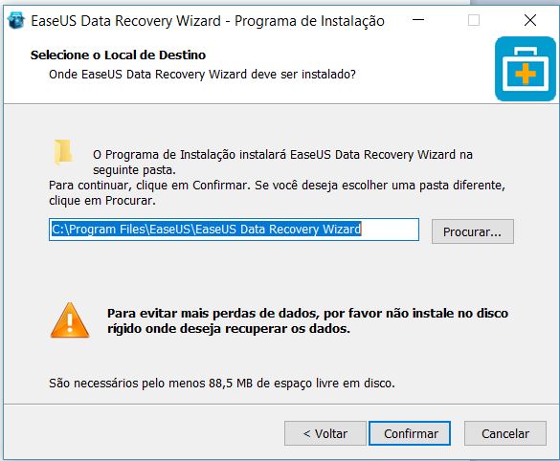The height and width of the screenshot is (461, 560).
Task: Click the 'Onde EaseUS Data Recovery Wizard' question
Action: click(202, 75)
